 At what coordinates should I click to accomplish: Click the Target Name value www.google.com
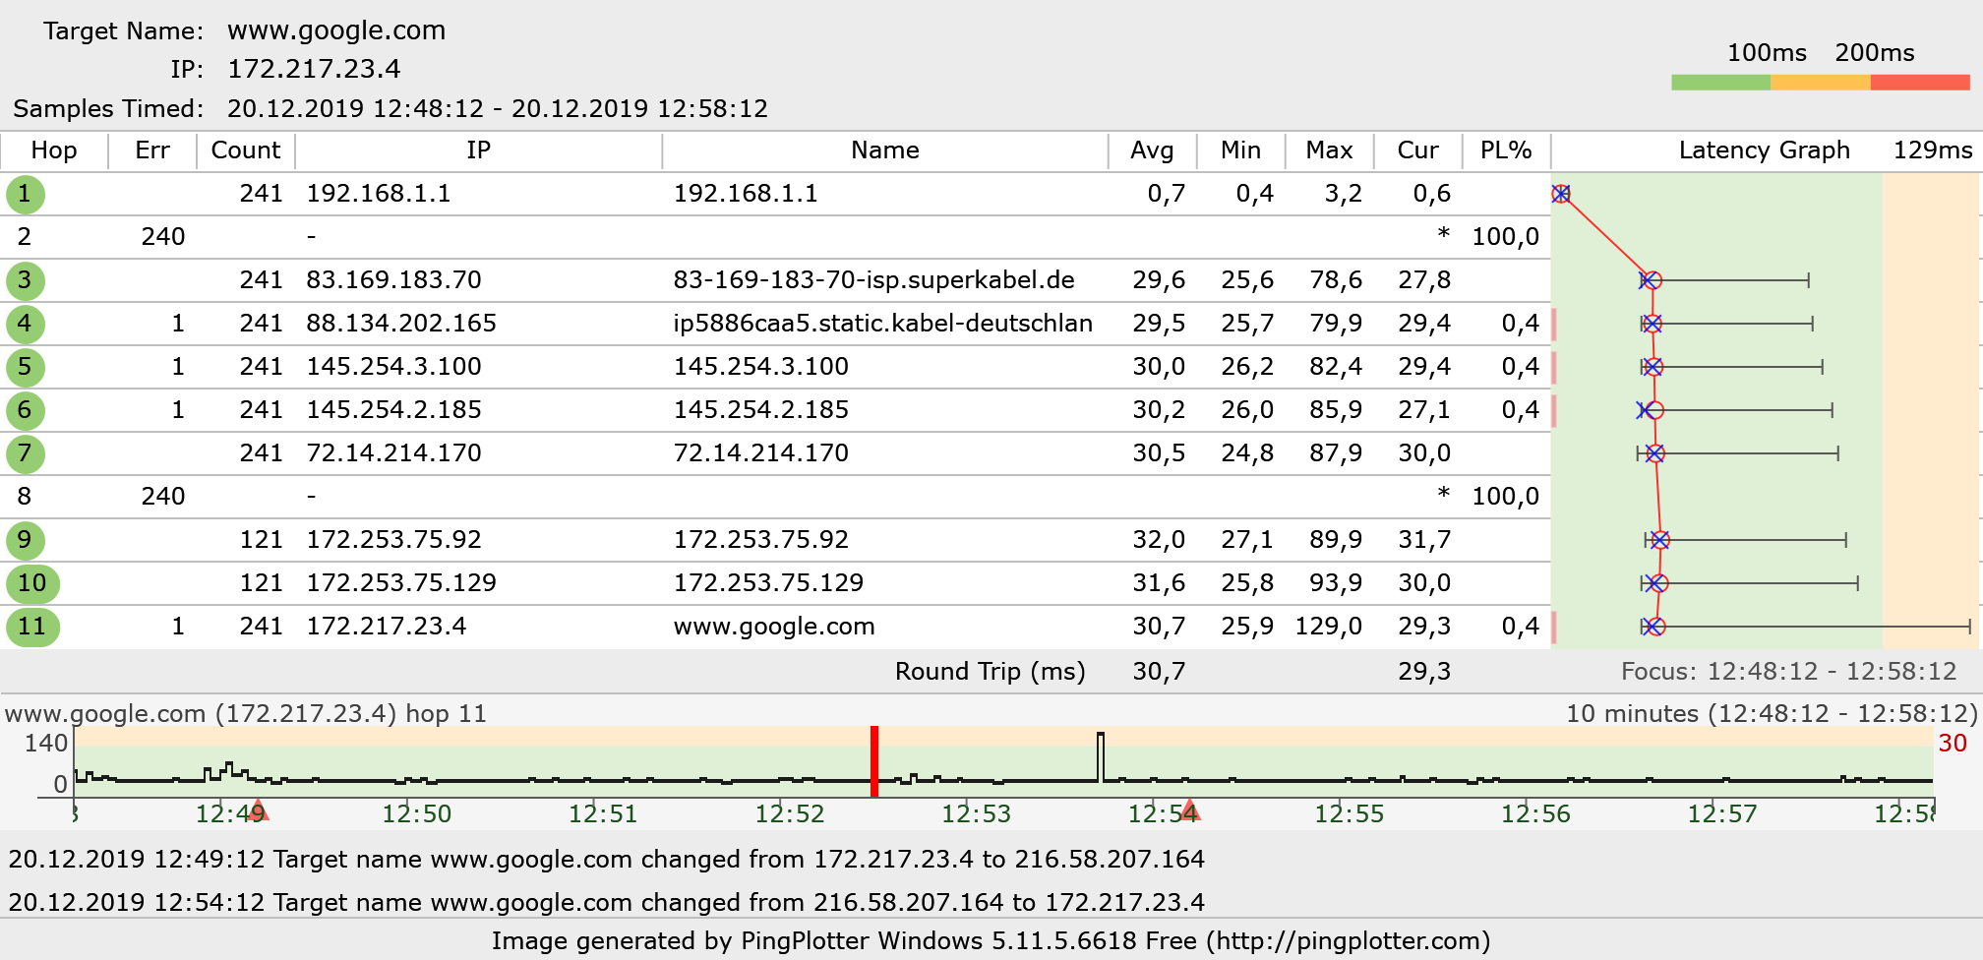[x=336, y=30]
